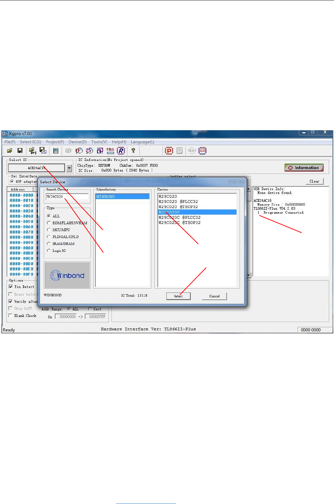
Task: Click the question mark help icon
Action: (x=133, y=151)
